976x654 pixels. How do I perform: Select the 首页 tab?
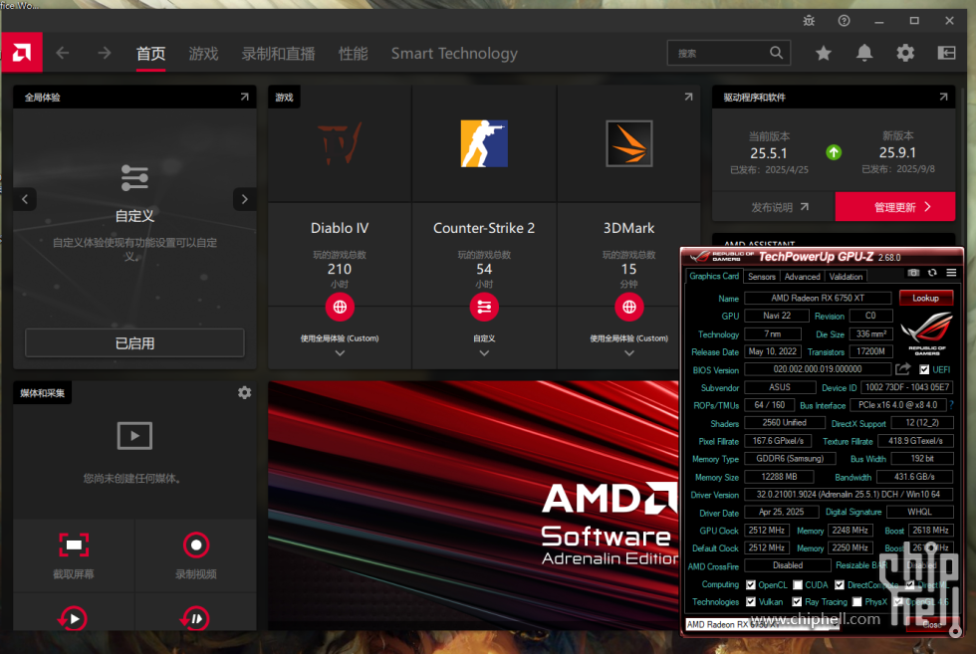pos(150,54)
